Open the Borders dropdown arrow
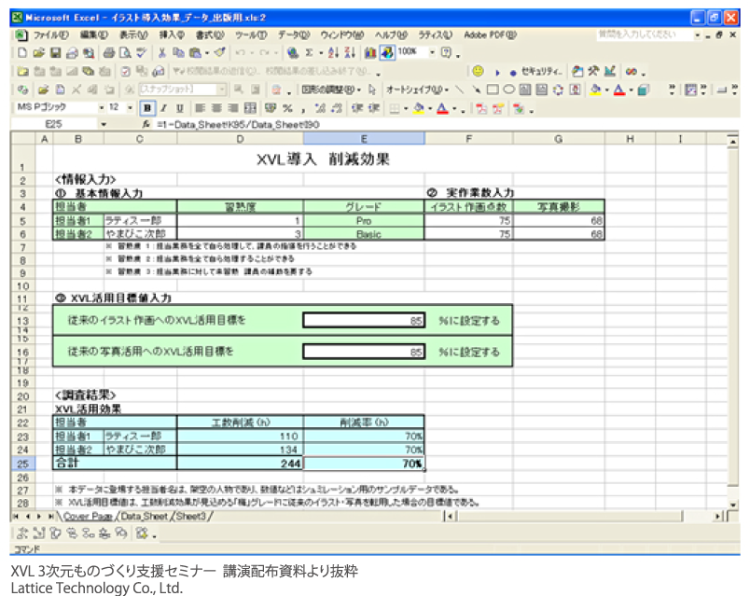This screenshot has width=750, height=596. click(x=406, y=108)
